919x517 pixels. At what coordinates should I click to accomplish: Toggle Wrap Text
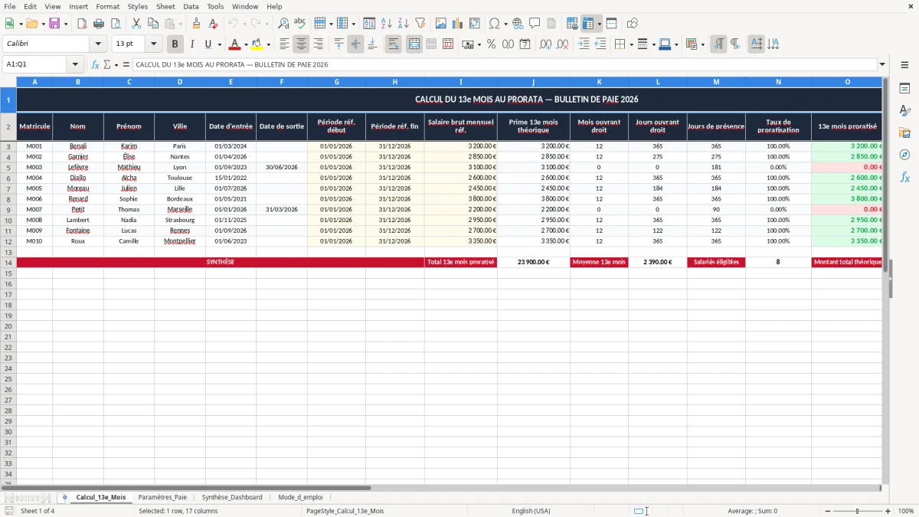[x=393, y=44]
